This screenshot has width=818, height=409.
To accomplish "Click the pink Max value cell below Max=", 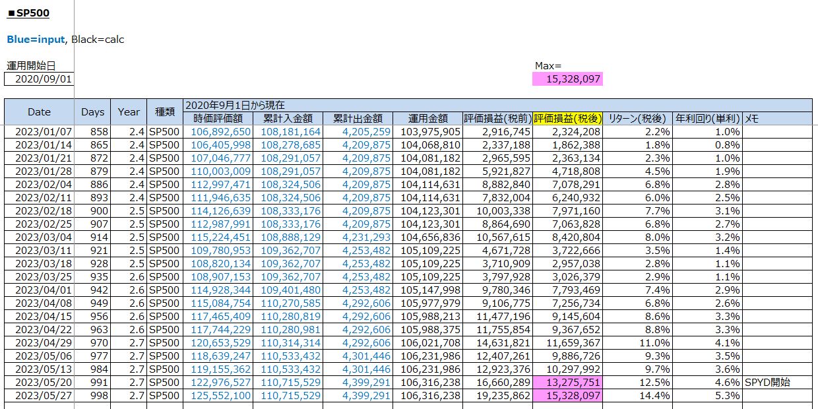I will pyautogui.click(x=567, y=79).
